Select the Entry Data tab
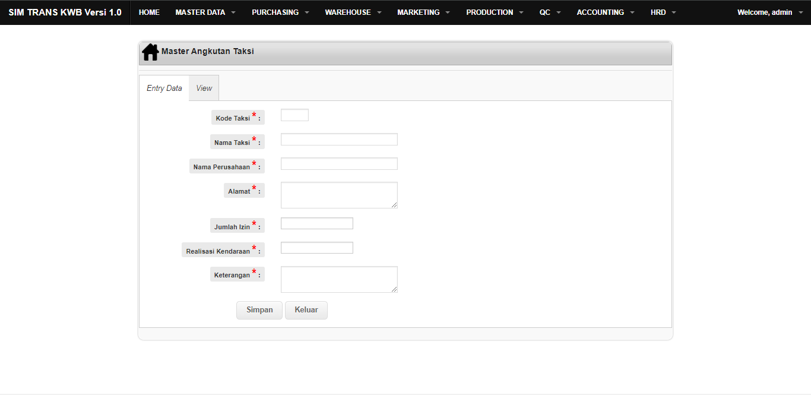 (x=164, y=88)
